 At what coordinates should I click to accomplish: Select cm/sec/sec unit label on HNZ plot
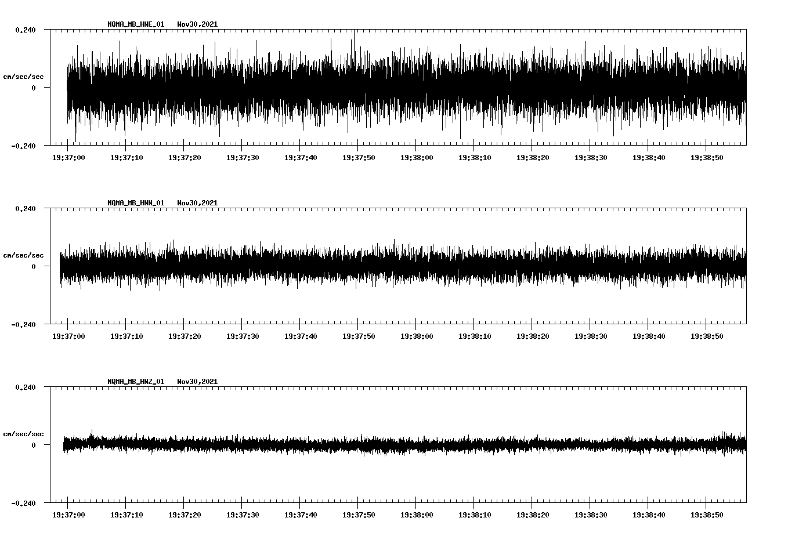[x=23, y=434]
